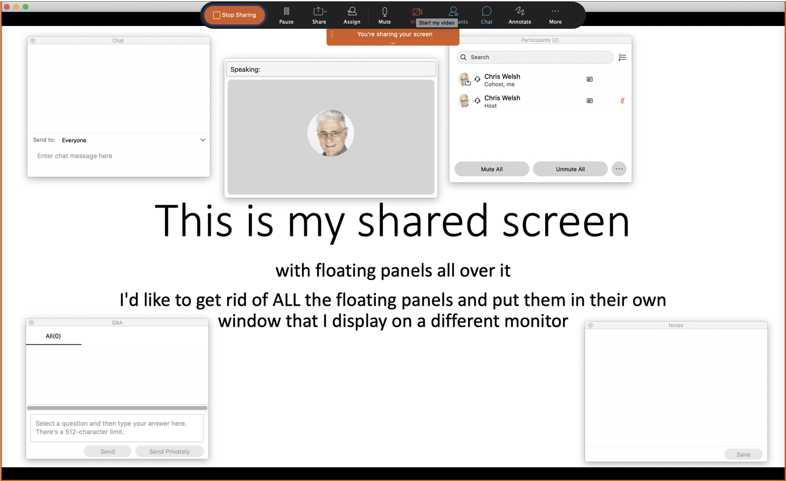This screenshot has height=481, width=786.
Task: Click the Assign control icon
Action: (352, 12)
